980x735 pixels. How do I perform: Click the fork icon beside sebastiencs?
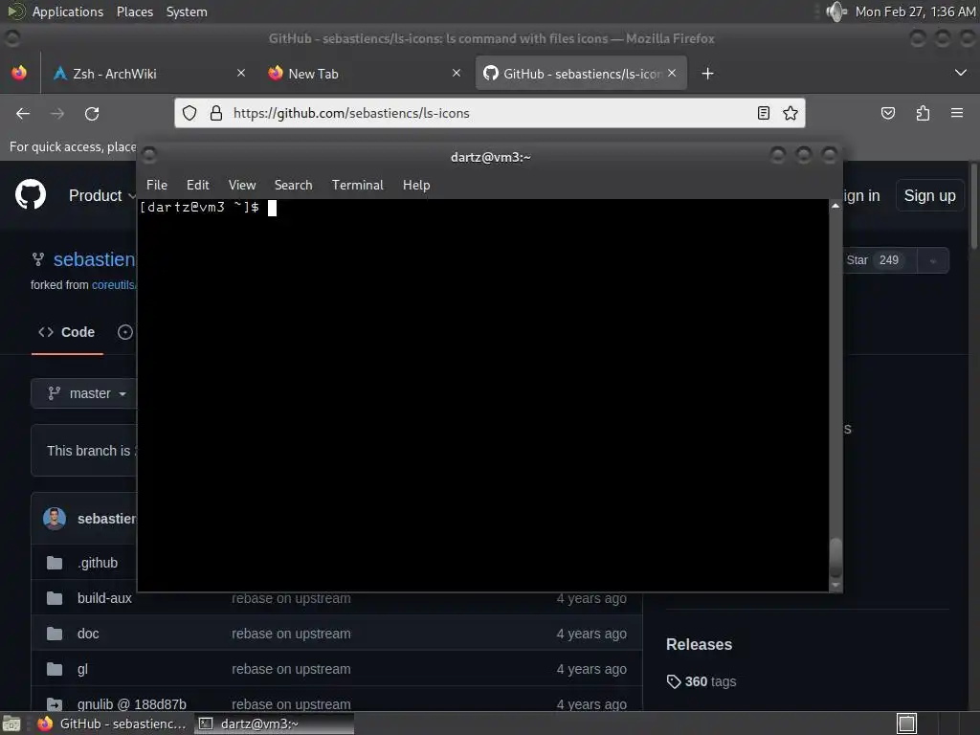tap(38, 259)
